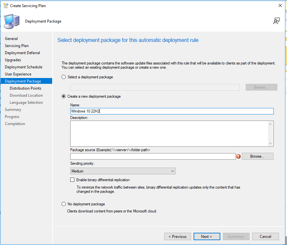This screenshot has width=287, height=245.
Task: Click the 'Sending priority:' label
Action: click(x=82, y=163)
